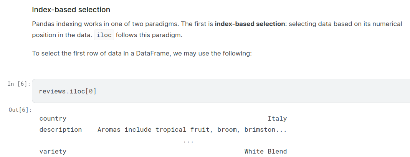The image size is (410, 157).
Task: Click the bold "index-based selection" phrase
Action: (x=250, y=24)
